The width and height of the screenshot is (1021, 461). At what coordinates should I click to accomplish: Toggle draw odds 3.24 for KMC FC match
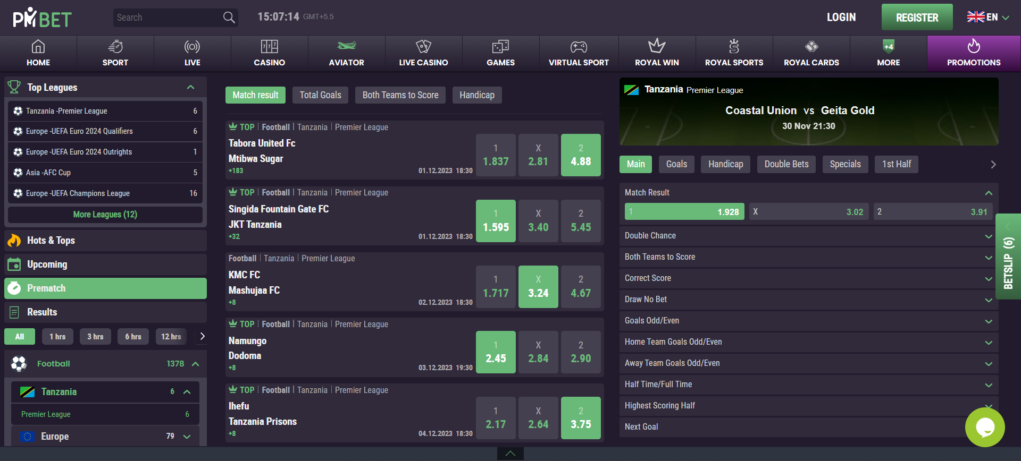538,287
